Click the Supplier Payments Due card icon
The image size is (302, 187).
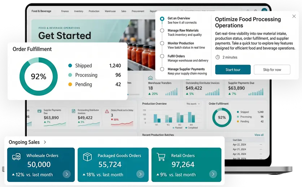[39, 111]
